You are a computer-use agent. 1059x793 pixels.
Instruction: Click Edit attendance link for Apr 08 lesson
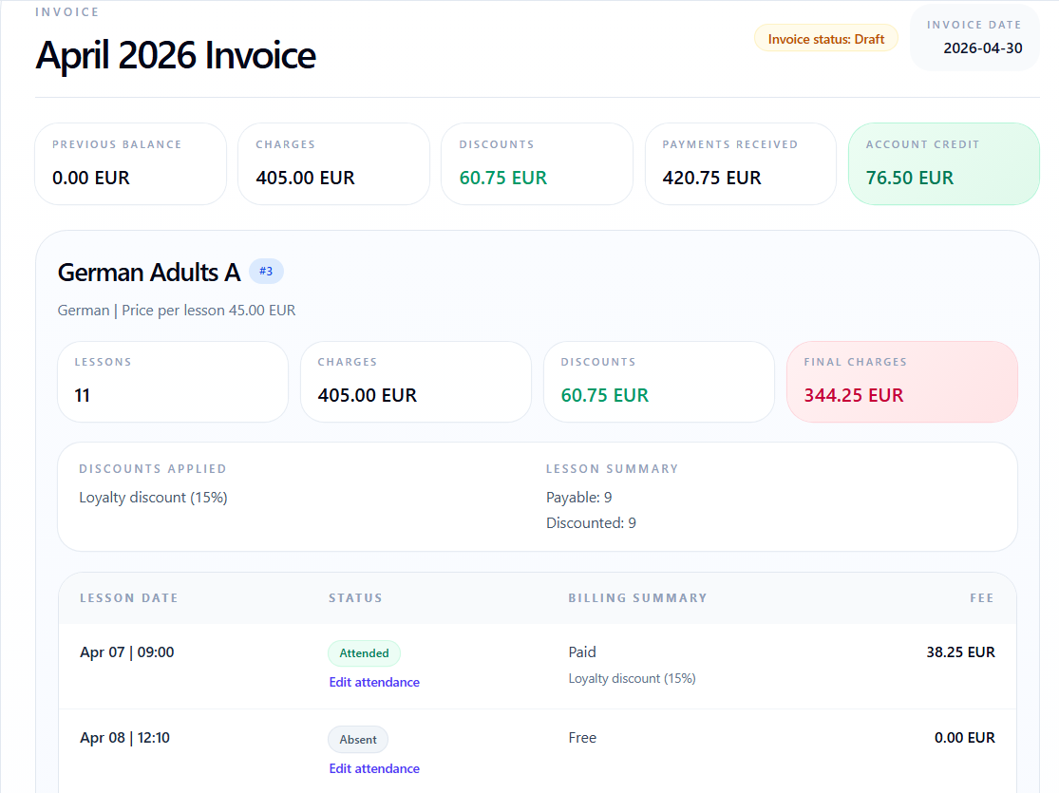[x=374, y=768]
